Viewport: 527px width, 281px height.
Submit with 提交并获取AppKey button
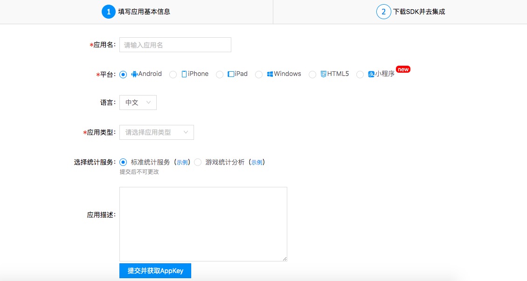pos(155,271)
